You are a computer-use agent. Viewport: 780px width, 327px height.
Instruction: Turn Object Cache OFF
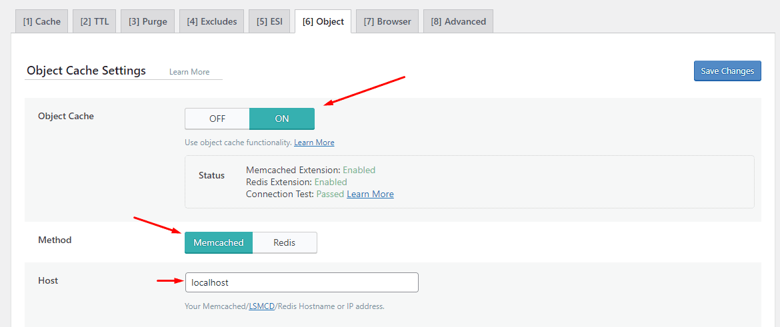click(217, 119)
